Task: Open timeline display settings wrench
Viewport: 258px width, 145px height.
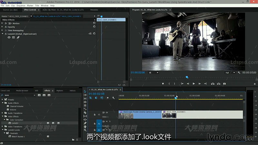Action: coord(113,98)
